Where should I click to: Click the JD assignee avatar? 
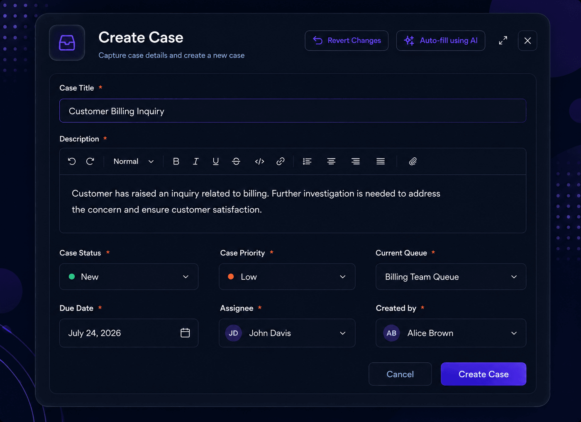click(234, 333)
